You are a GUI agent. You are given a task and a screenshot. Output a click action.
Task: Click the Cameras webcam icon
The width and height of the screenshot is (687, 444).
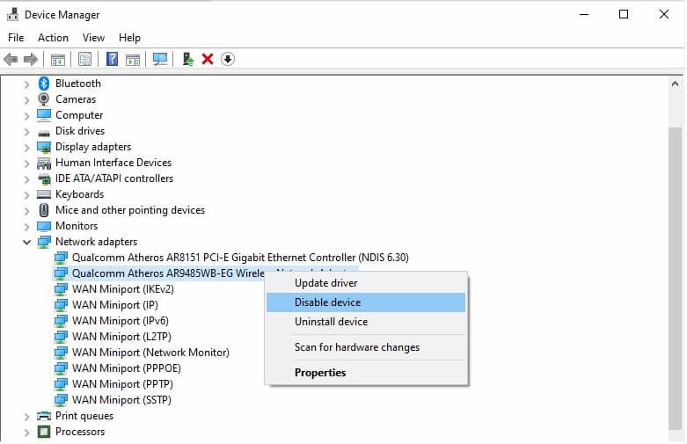[x=44, y=99]
